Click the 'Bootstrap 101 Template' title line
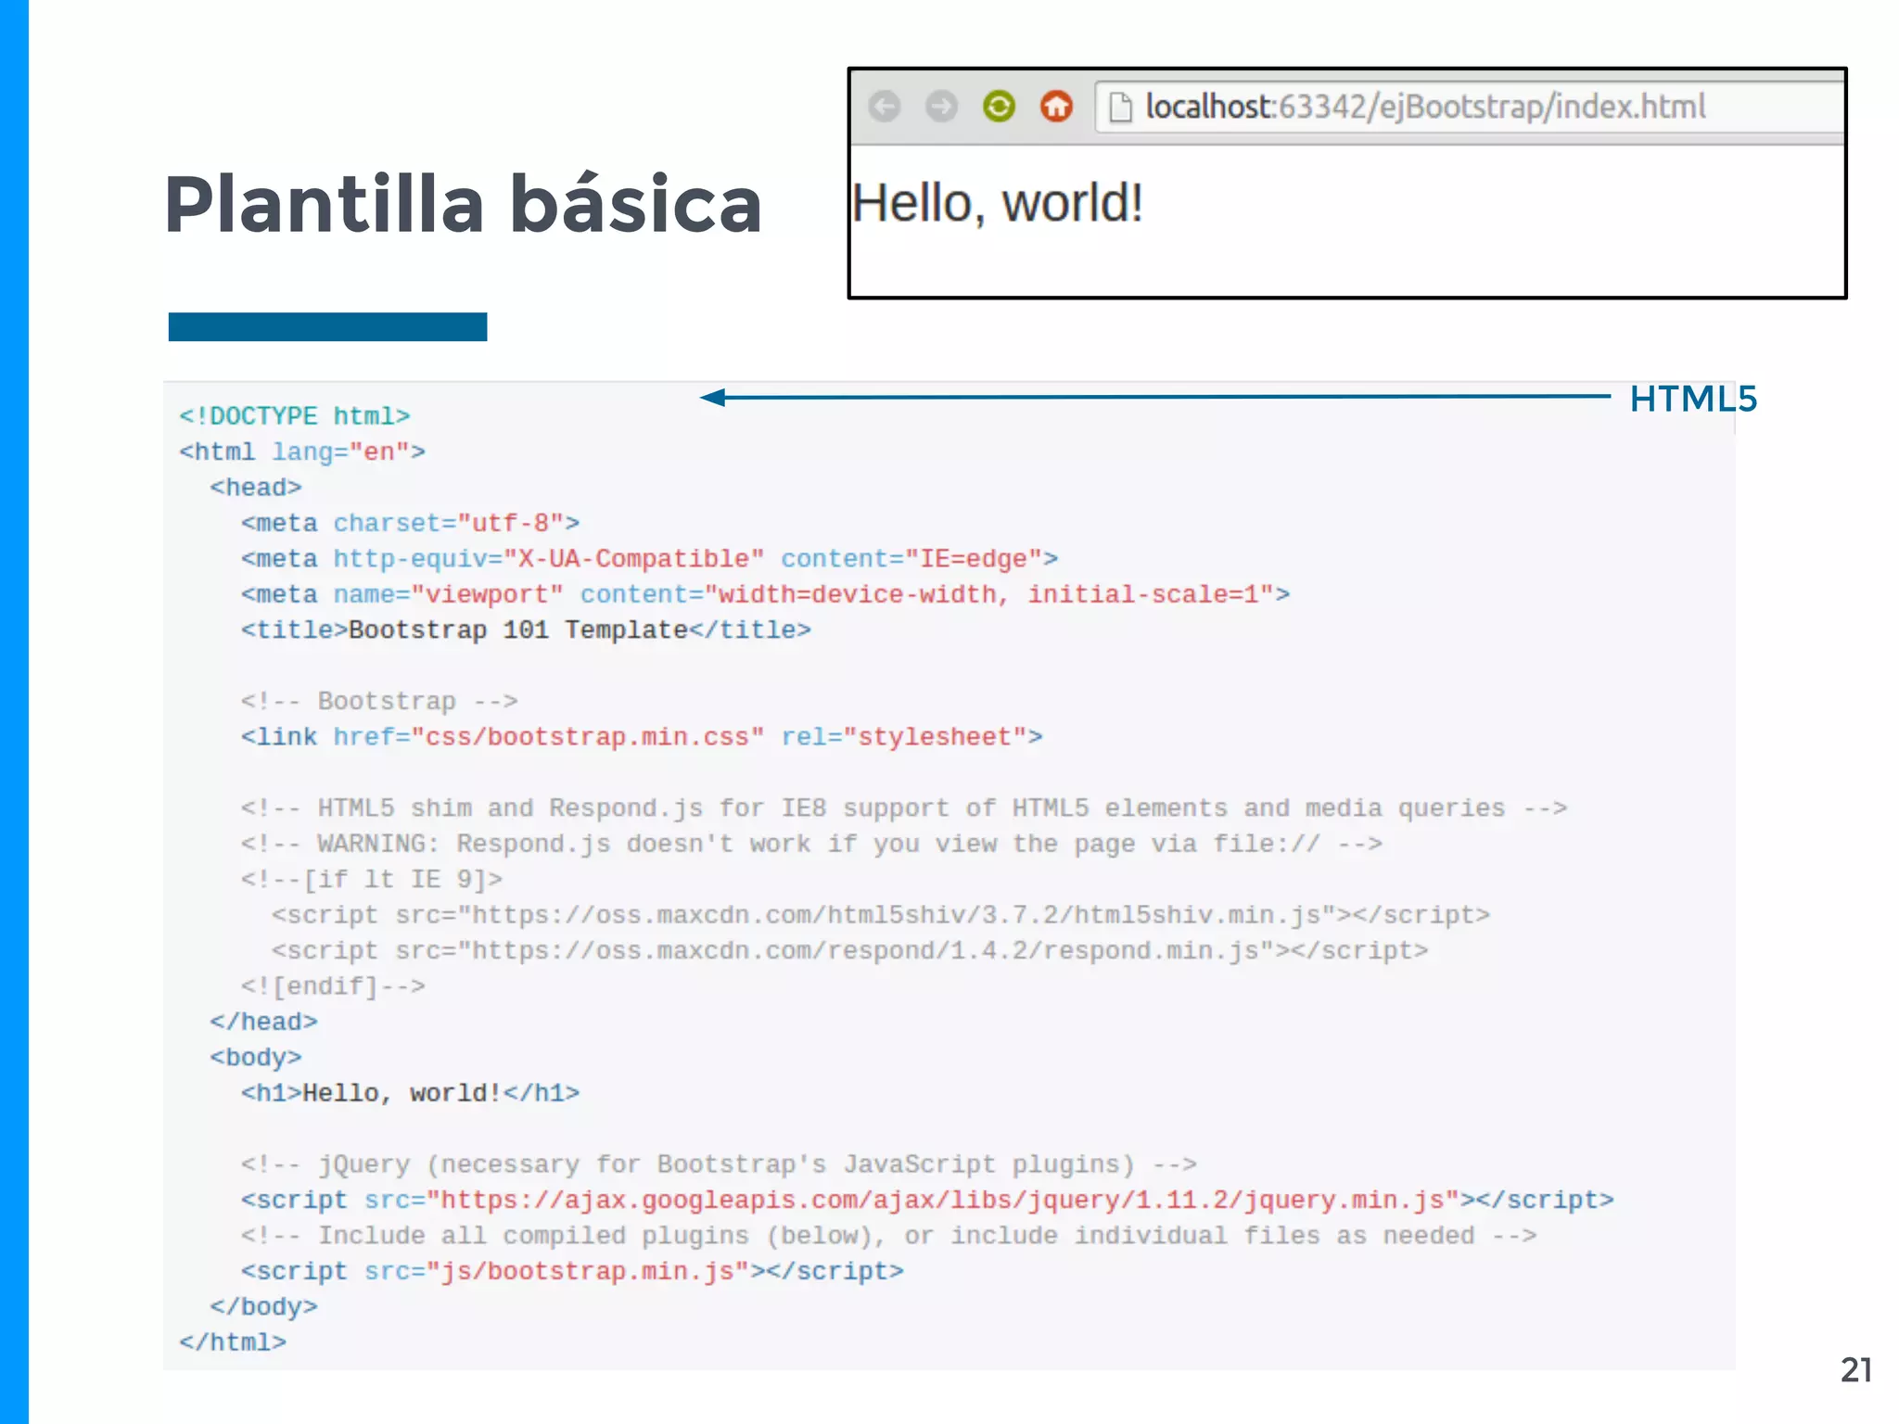The width and height of the screenshot is (1899, 1424). click(x=526, y=630)
